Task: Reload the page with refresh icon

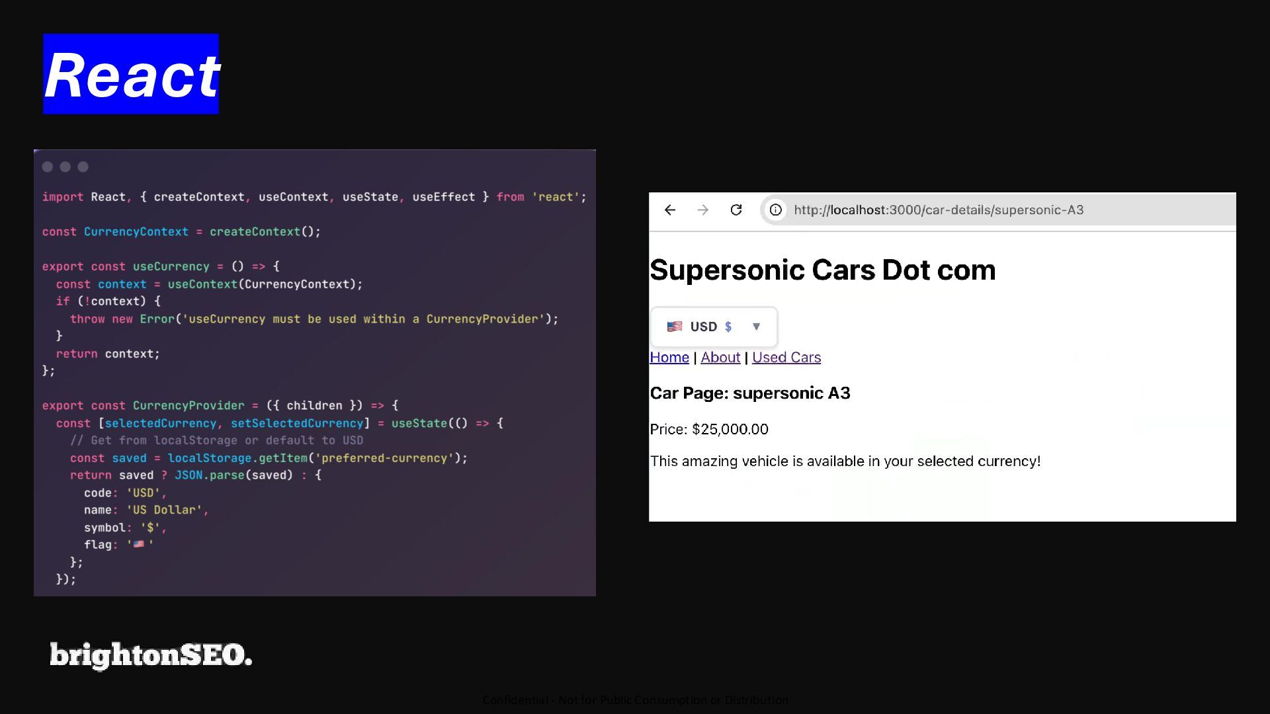Action: click(736, 210)
